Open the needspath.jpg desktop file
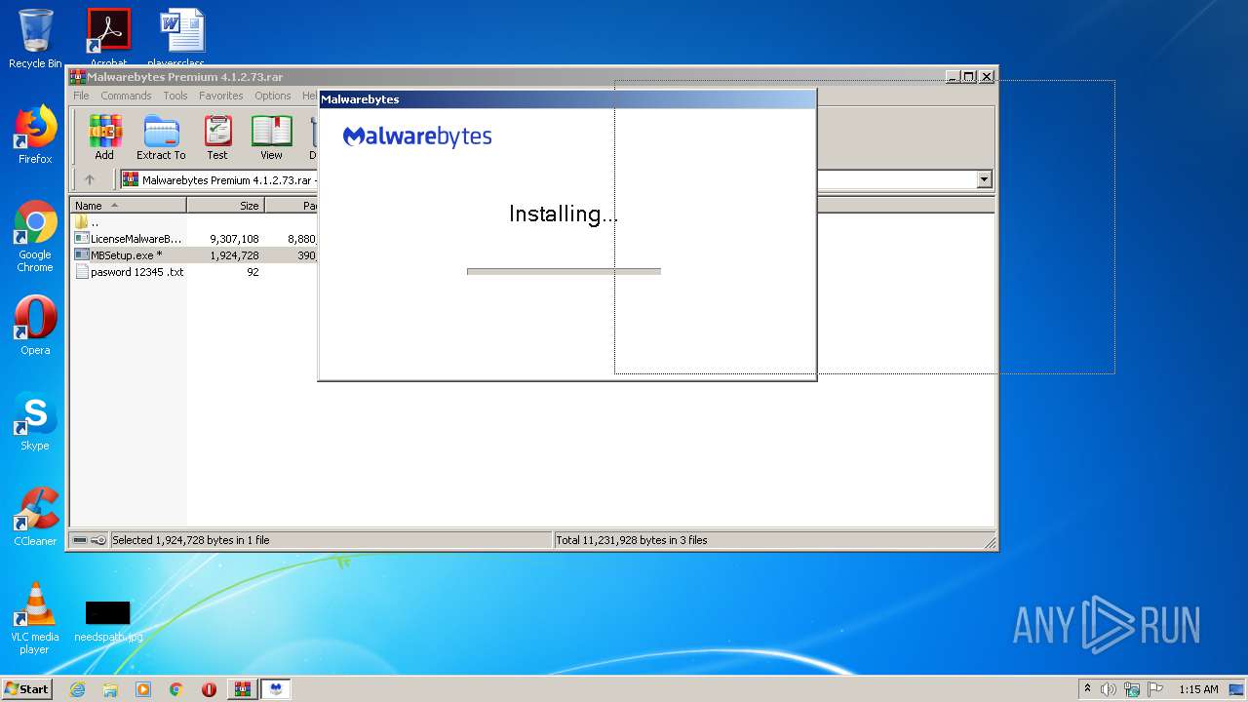Screen dimensions: 1248x702 click(x=108, y=622)
